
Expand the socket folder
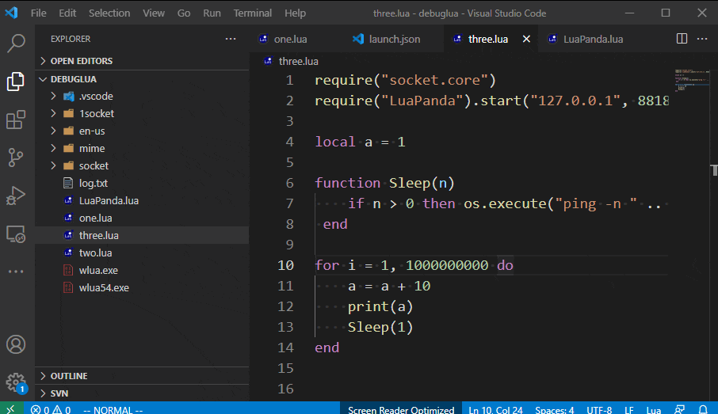(142, 165)
